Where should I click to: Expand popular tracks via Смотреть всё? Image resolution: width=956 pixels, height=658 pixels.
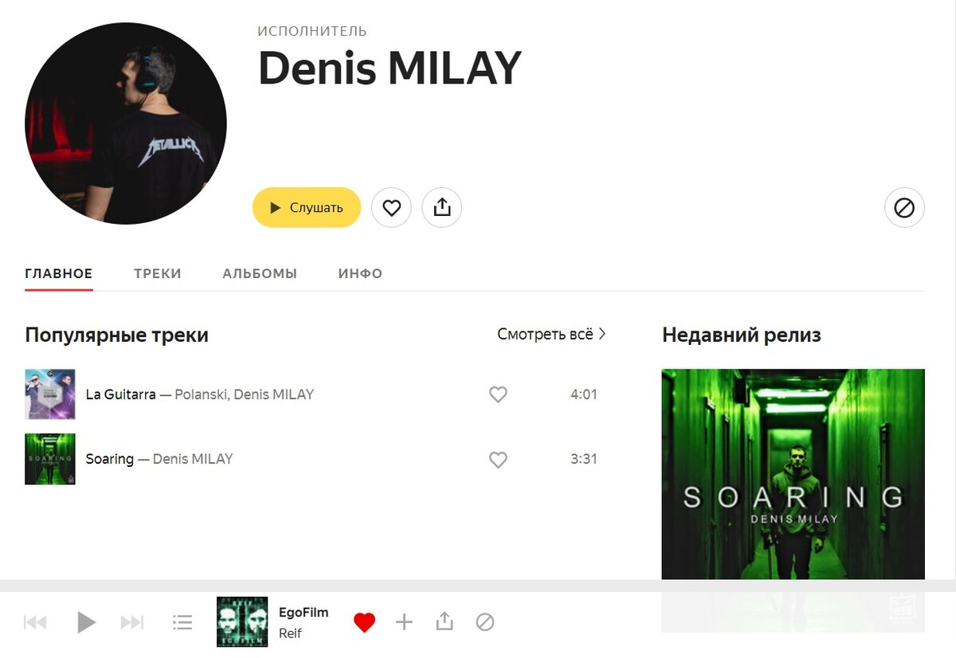tap(552, 334)
